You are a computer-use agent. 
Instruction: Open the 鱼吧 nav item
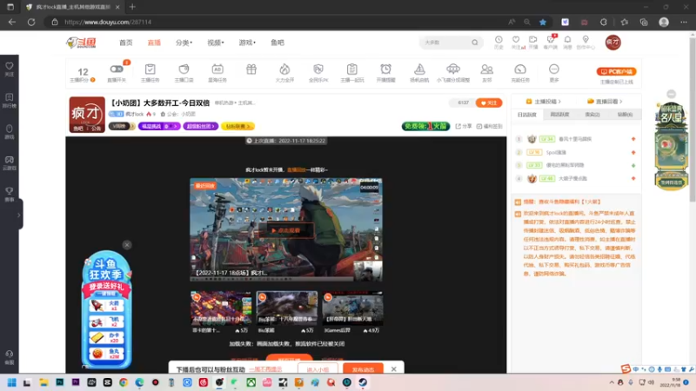pyautogui.click(x=278, y=43)
